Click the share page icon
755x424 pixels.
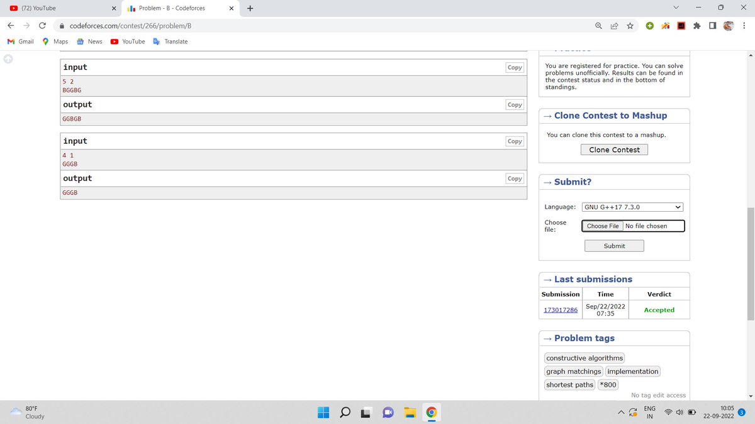614,26
